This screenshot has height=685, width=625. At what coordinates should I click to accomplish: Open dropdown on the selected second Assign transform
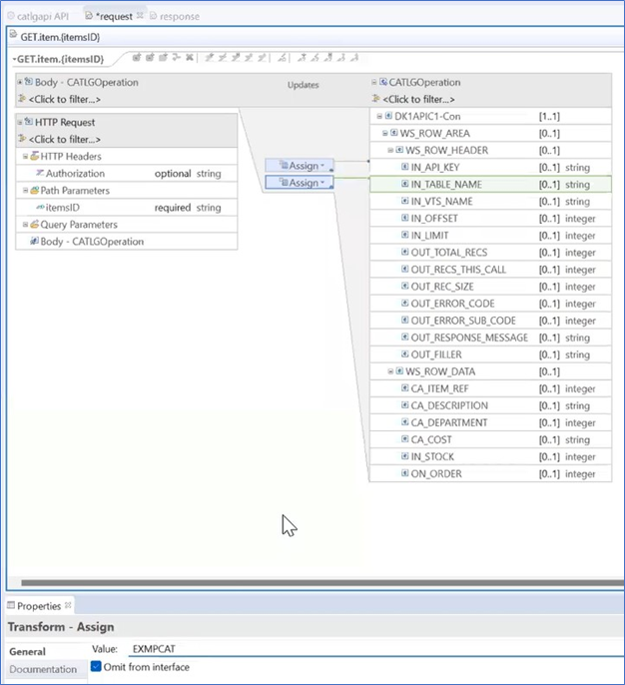322,183
